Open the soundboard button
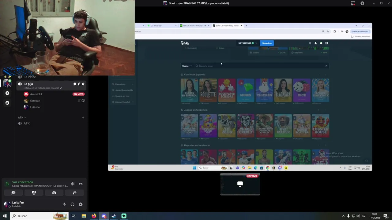 [74, 193]
